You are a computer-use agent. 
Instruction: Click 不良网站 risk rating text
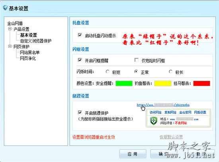[181, 123]
